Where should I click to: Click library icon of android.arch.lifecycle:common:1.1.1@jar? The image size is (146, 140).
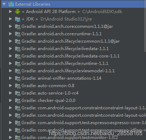tap(18, 42)
